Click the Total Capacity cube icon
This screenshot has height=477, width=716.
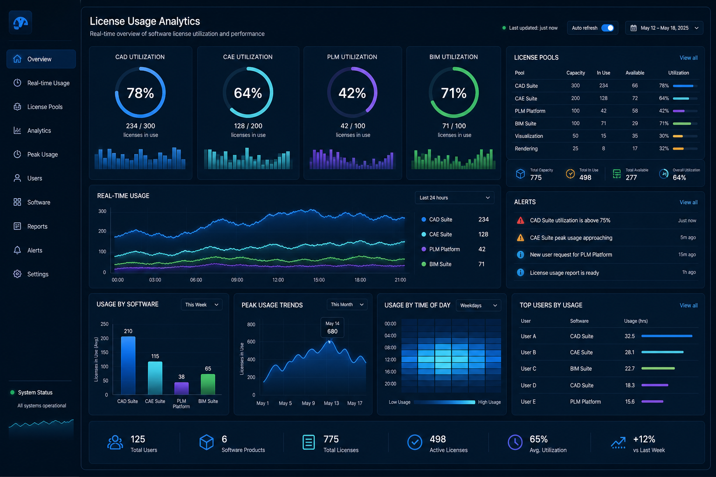[x=521, y=174]
